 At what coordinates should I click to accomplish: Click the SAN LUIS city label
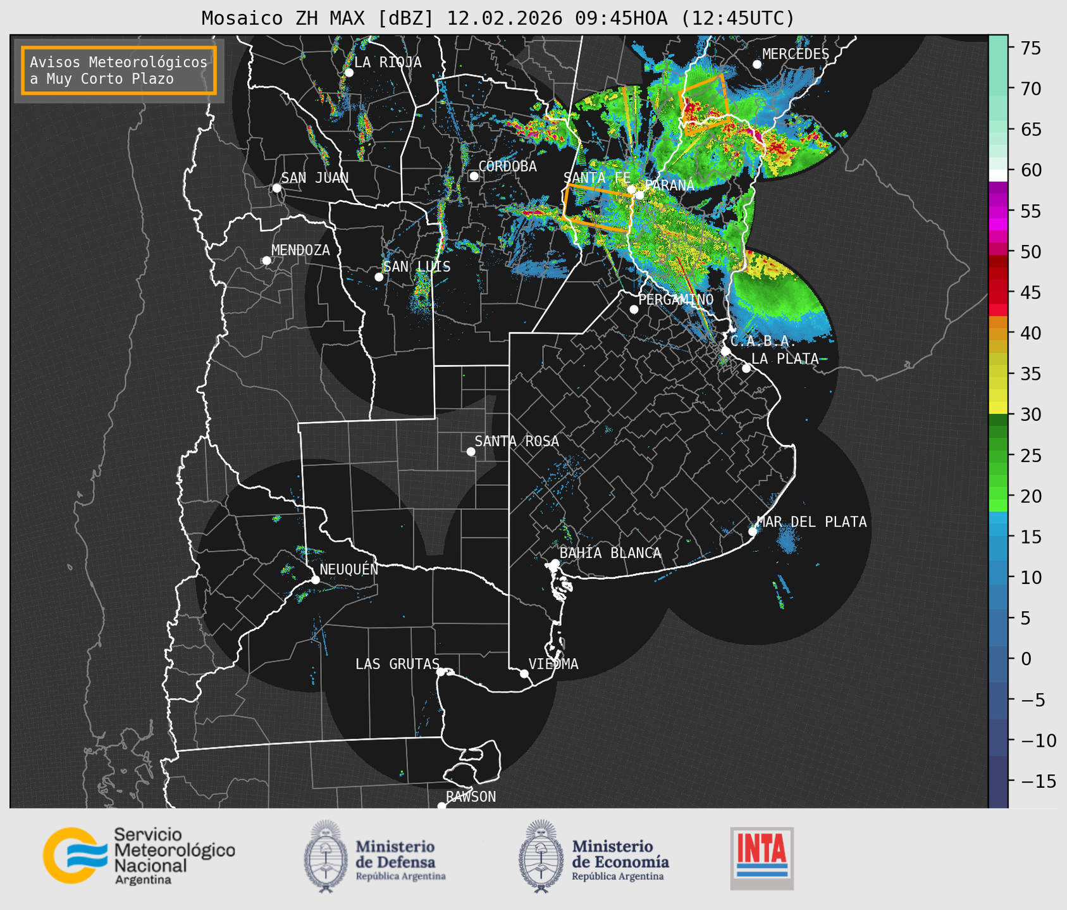[417, 266]
